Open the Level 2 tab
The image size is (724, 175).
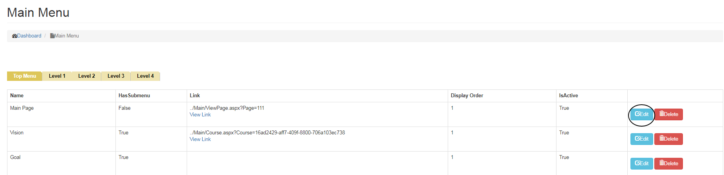(86, 76)
